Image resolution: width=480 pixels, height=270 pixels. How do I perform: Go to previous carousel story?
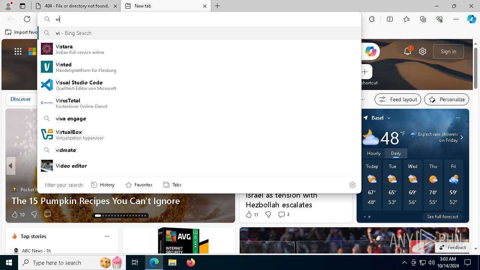(x=10, y=165)
